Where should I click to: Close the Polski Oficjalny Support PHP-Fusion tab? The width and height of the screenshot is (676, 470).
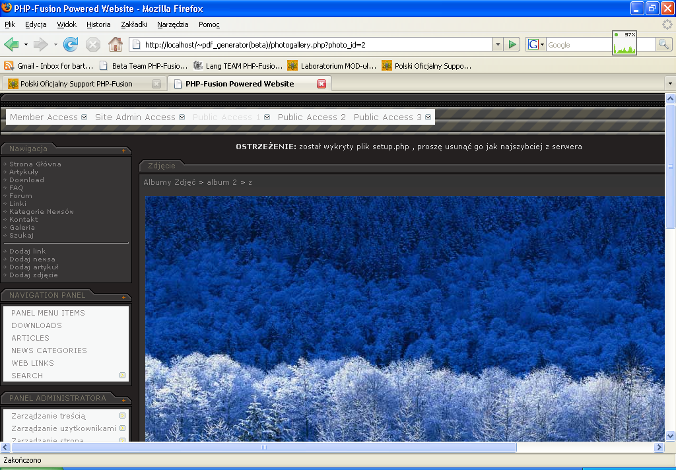[x=156, y=84]
